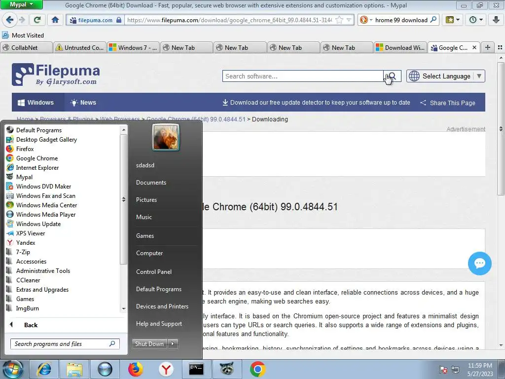Open Windows Explorer folder on taskbar

point(74,369)
